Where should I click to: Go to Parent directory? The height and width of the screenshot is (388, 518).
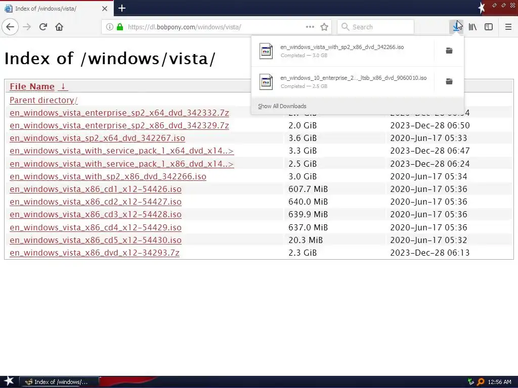44,100
